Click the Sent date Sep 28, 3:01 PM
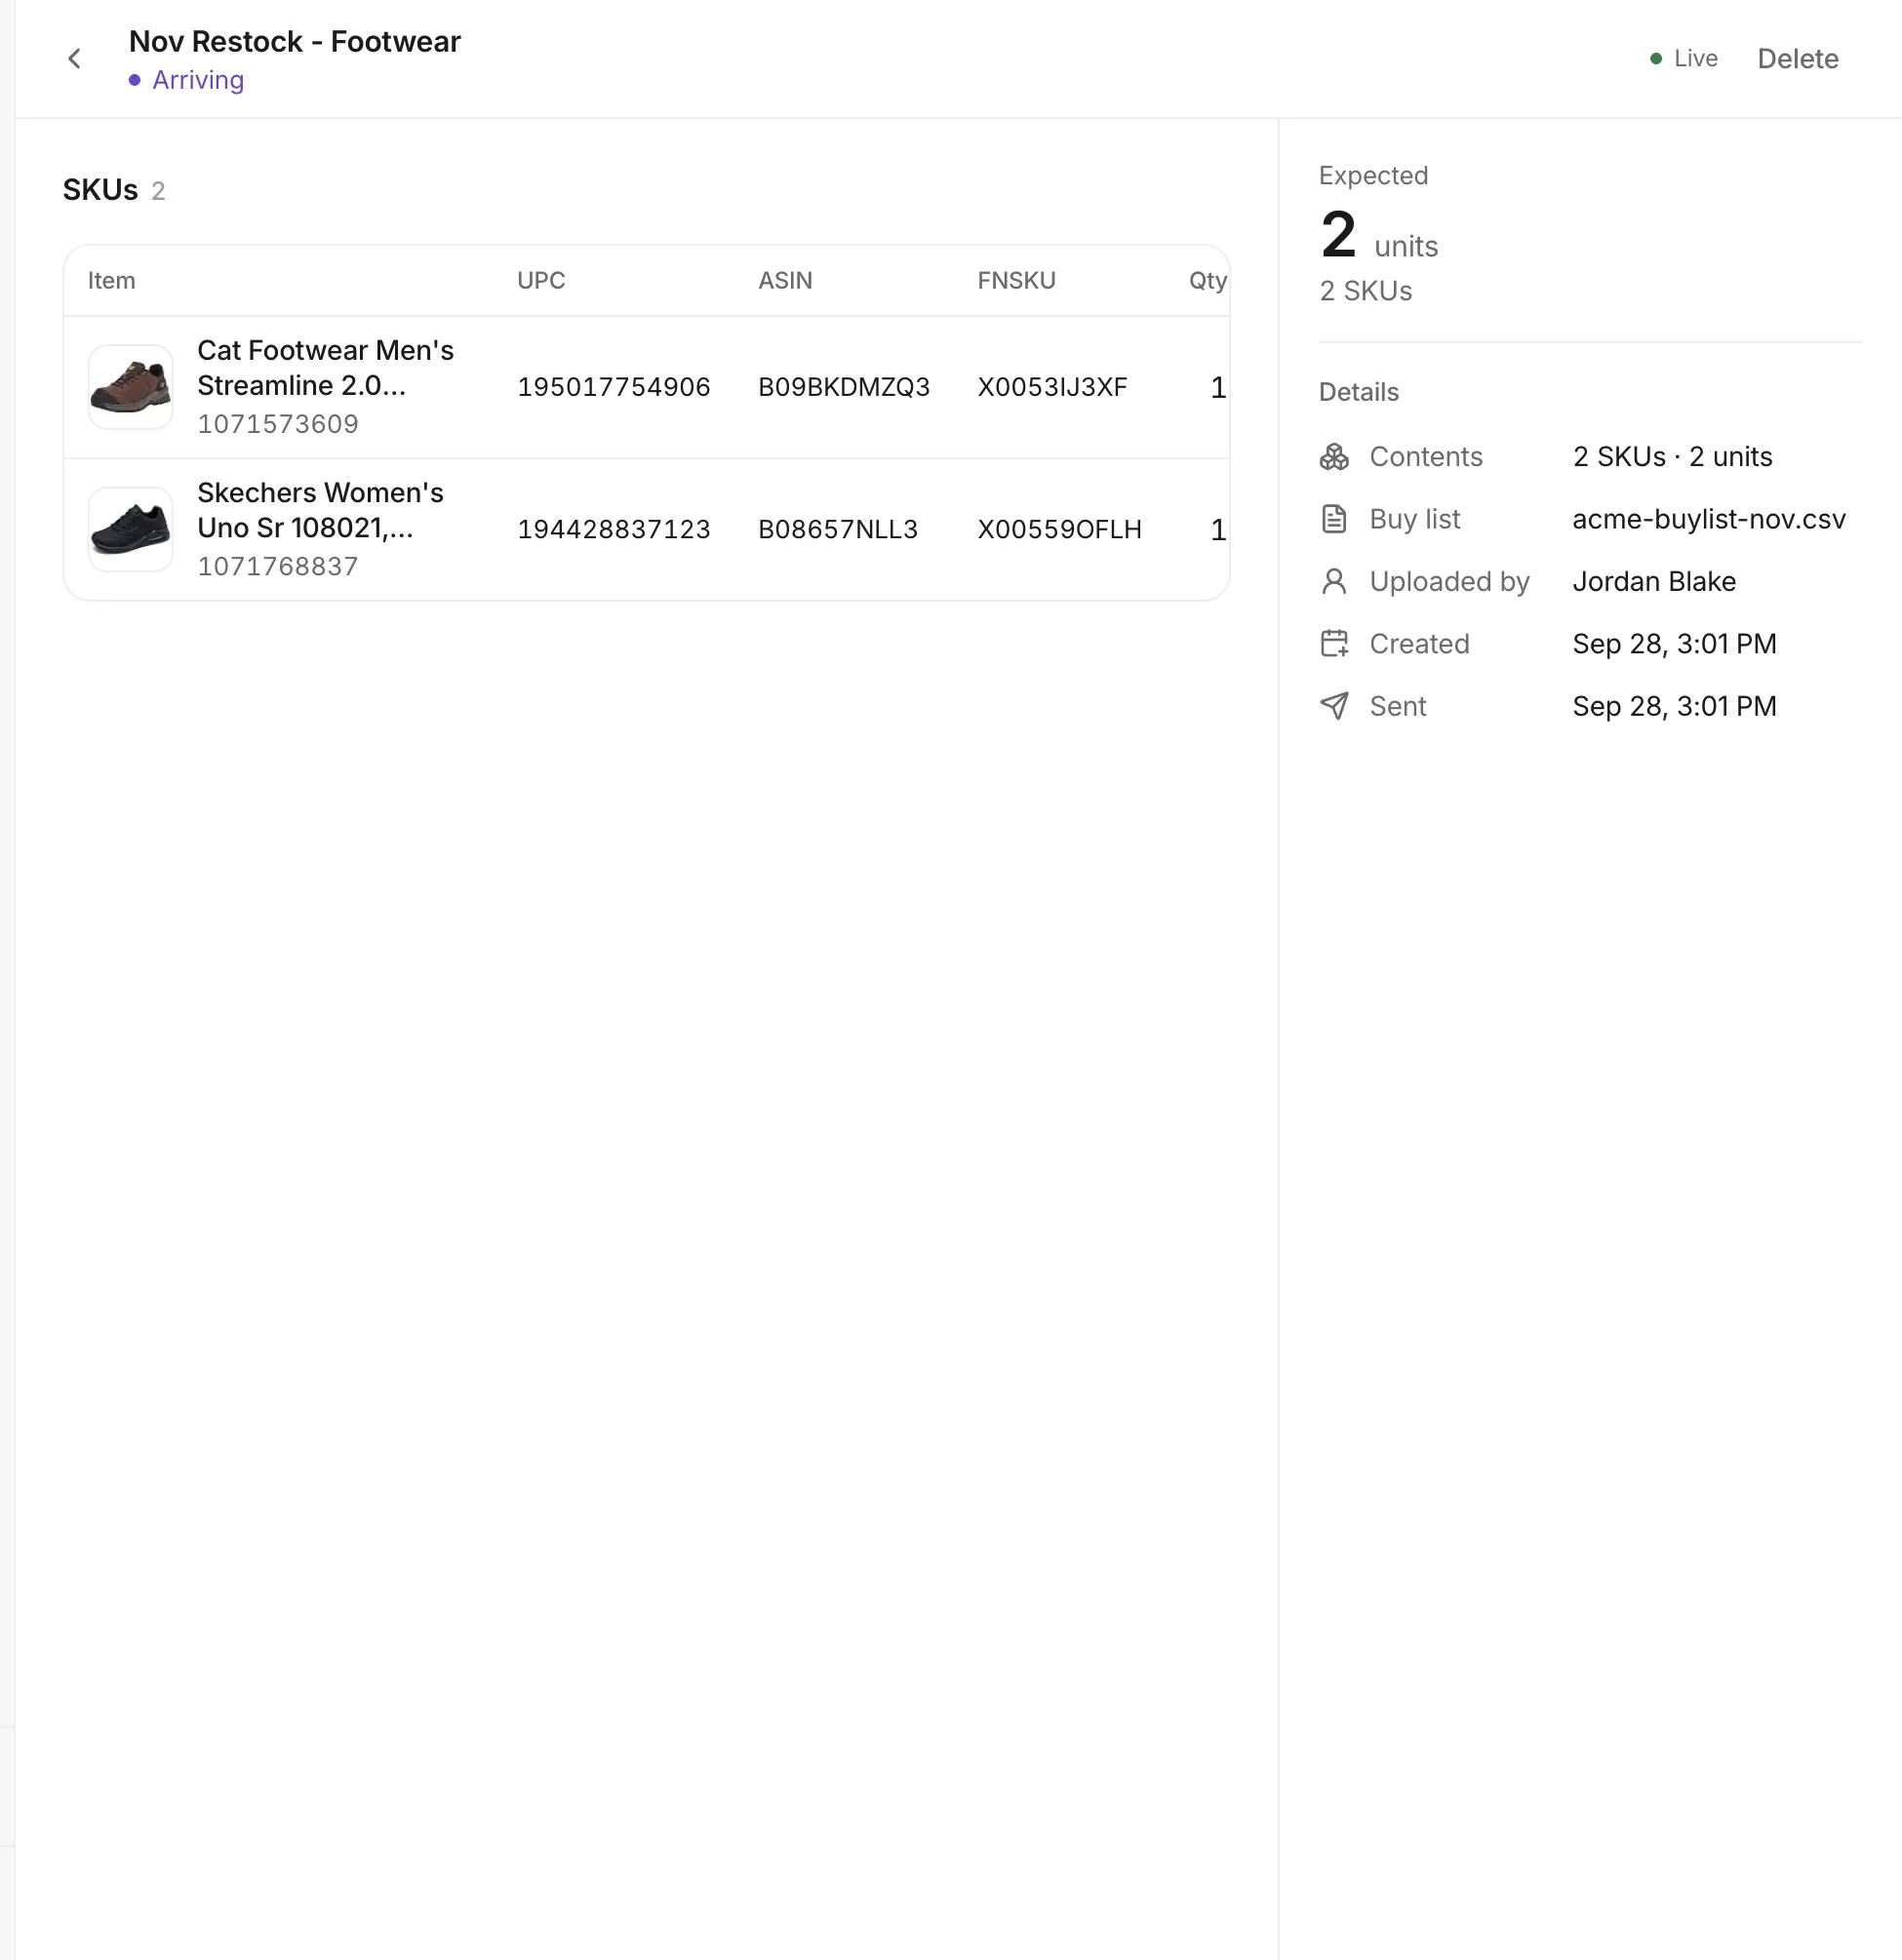Screen dimensions: 1902x1960 click(1674, 706)
